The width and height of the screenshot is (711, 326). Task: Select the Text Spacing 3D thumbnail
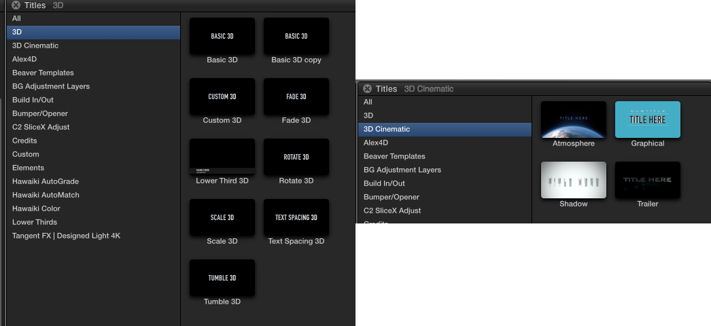tap(296, 217)
